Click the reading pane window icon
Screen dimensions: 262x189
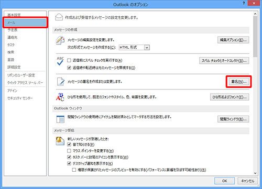[60, 119]
